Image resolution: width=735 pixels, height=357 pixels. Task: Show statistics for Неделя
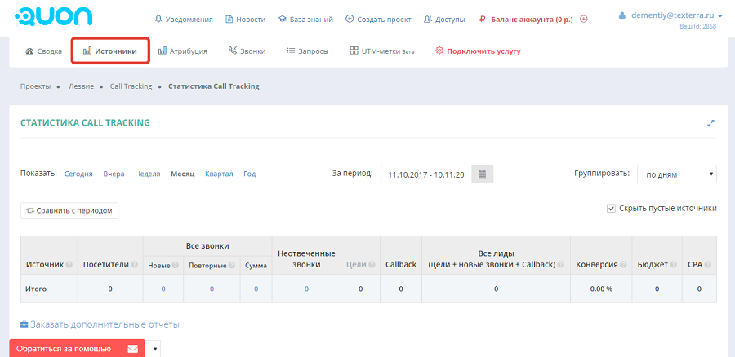pos(148,174)
